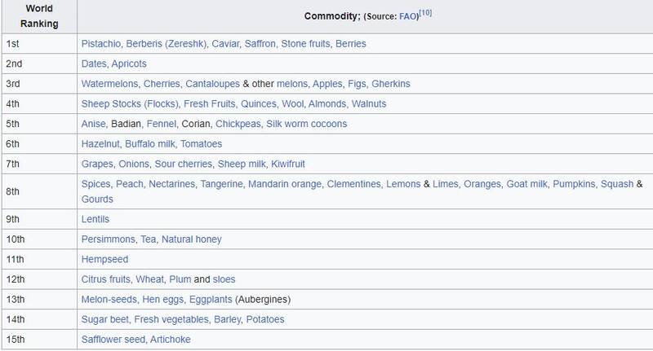
Task: Open the Gourds link
Action: click(97, 199)
